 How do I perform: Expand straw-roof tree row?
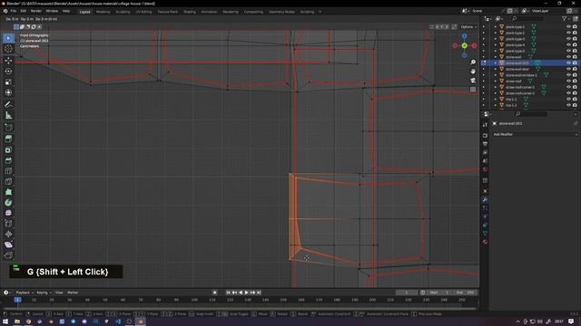click(496, 81)
